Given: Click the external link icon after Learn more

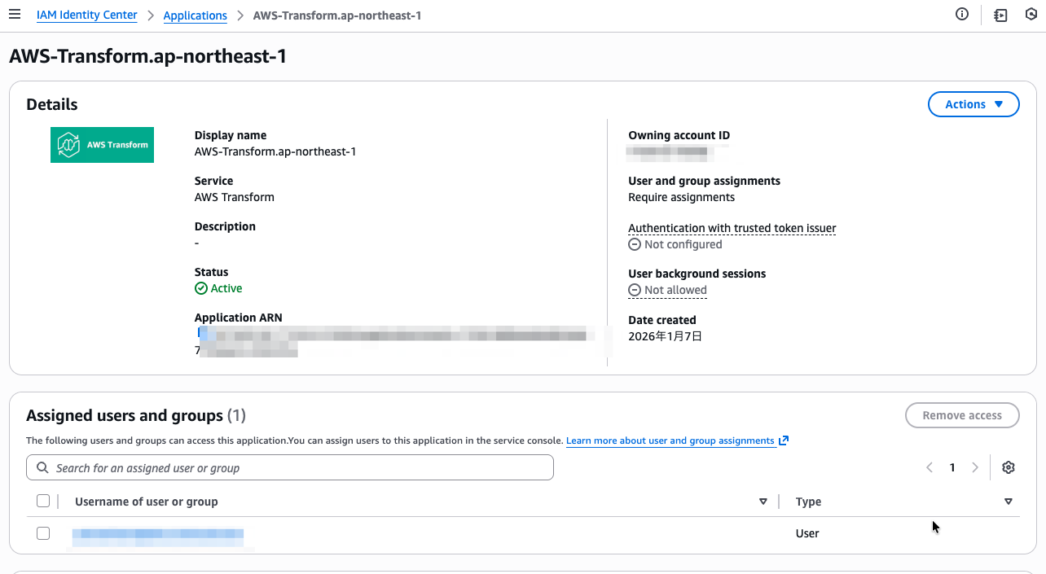Looking at the screenshot, I should [x=784, y=440].
